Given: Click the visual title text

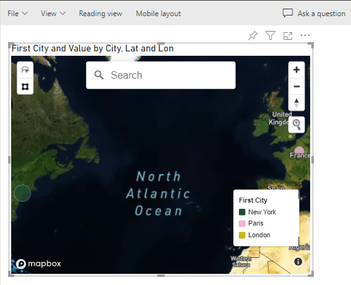Looking at the screenshot, I should tap(92, 48).
